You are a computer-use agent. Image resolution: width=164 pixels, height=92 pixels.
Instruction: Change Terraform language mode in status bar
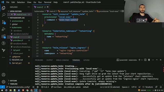coord(149,87)
